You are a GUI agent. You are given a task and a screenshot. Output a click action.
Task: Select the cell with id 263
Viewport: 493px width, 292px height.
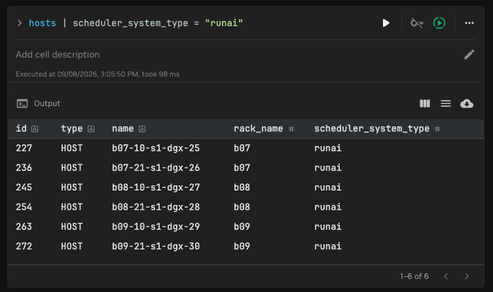click(x=24, y=227)
